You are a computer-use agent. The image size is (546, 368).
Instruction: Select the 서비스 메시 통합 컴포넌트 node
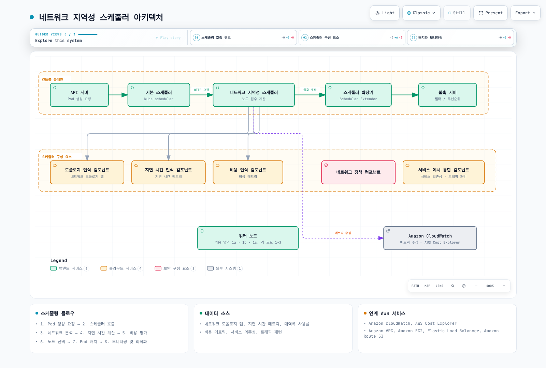tap(444, 172)
